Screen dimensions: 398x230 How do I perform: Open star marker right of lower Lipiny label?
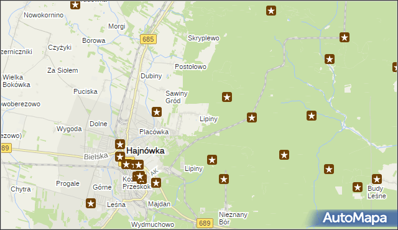[x=212, y=160]
